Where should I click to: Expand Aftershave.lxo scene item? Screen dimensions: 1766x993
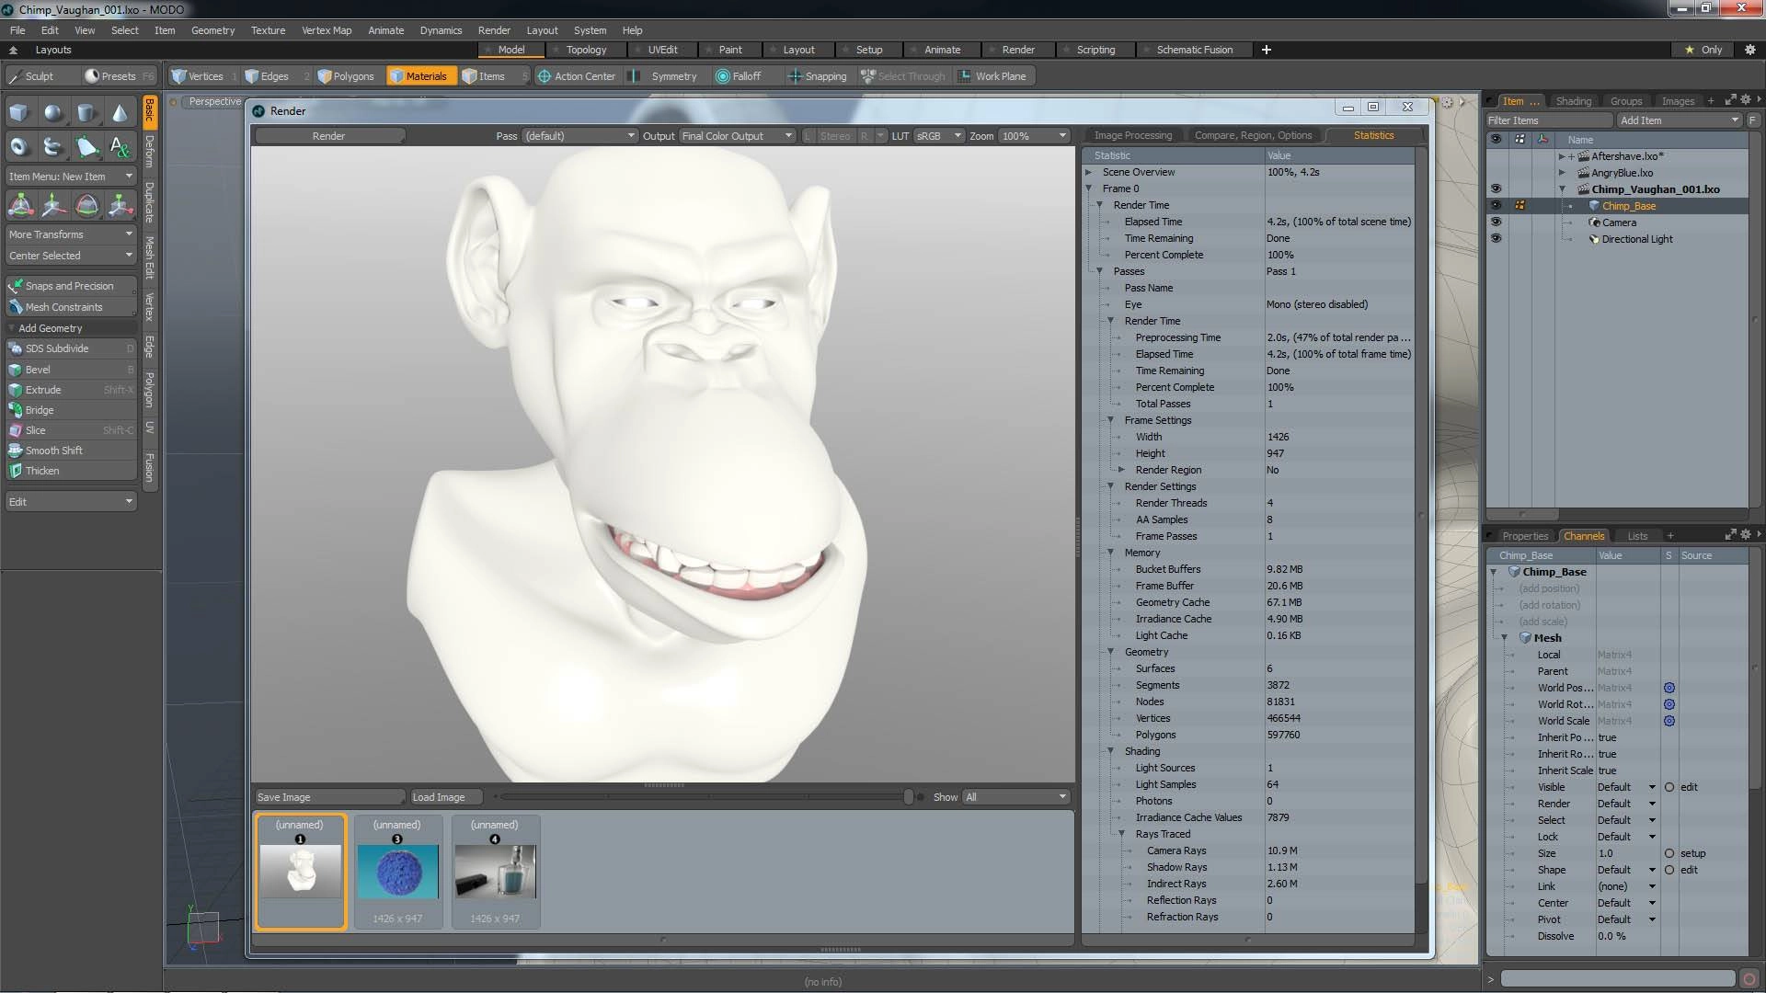[1562, 156]
